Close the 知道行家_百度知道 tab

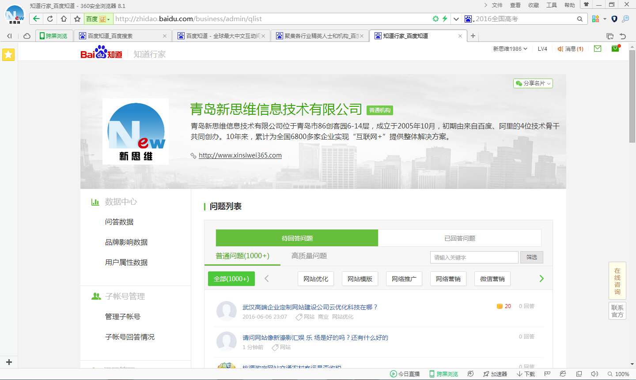[x=460, y=36]
